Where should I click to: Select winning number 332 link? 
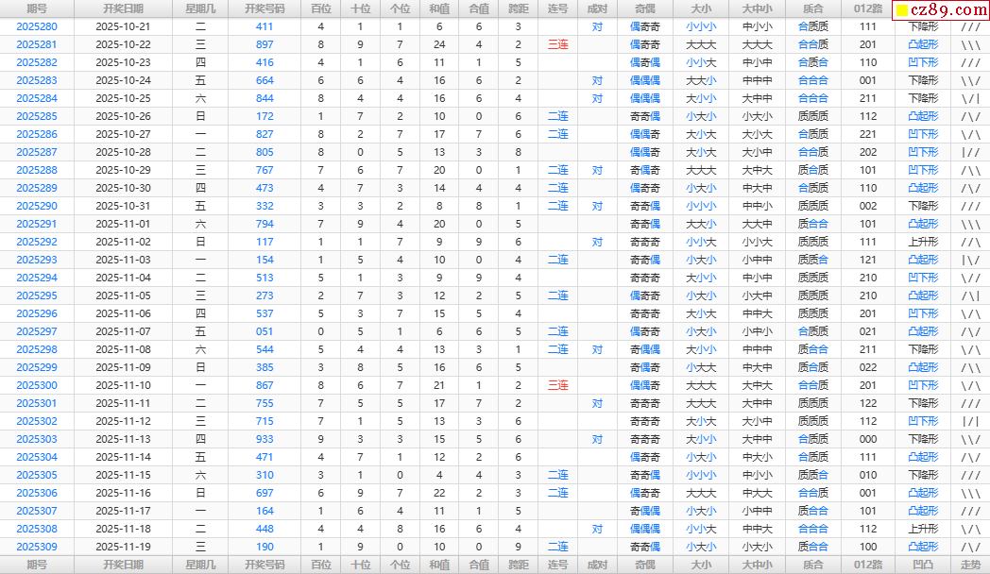coord(265,206)
